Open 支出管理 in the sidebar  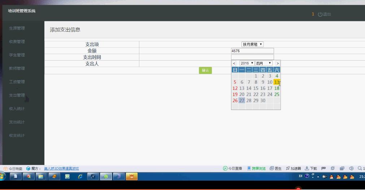tap(17, 95)
